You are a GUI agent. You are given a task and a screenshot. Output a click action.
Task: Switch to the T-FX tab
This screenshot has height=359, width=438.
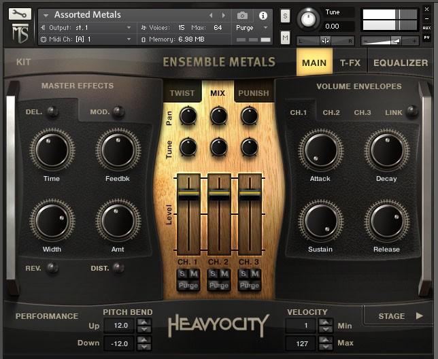(350, 63)
